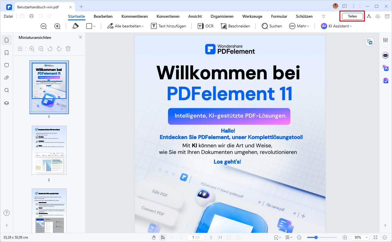Click the hierarchy network icon beside Teilen

click(x=369, y=16)
